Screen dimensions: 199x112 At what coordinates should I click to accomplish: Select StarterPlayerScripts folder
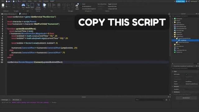[x=183, y=42]
